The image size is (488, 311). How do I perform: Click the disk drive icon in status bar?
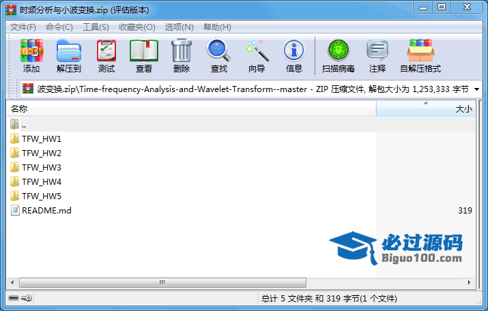coord(14,298)
